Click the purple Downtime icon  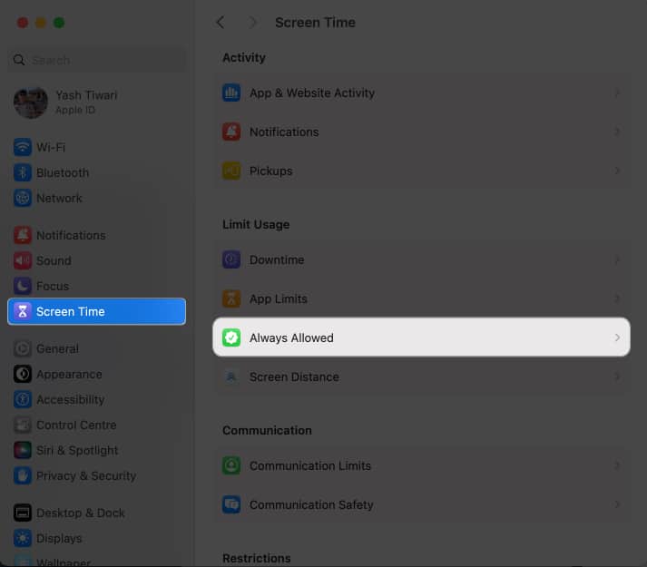click(231, 260)
